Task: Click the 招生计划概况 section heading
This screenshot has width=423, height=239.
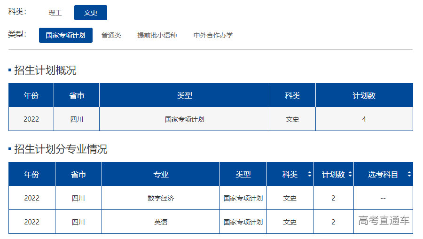Action: 45,70
